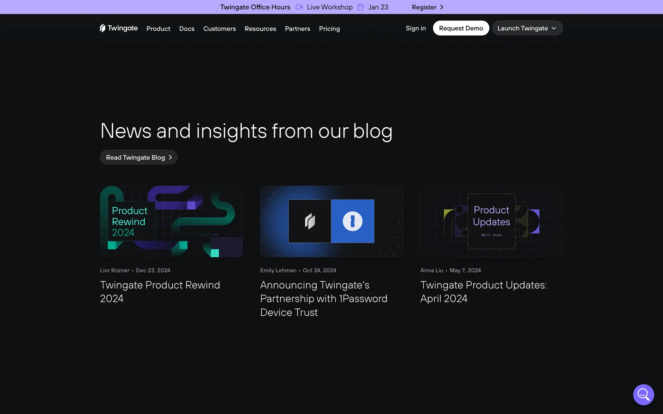This screenshot has height=414, width=663.
Task: Open the Pricing page
Action: (329, 29)
